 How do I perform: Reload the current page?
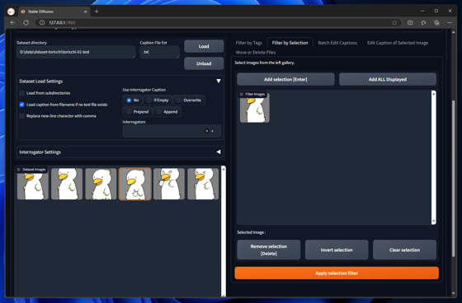[x=26, y=23]
